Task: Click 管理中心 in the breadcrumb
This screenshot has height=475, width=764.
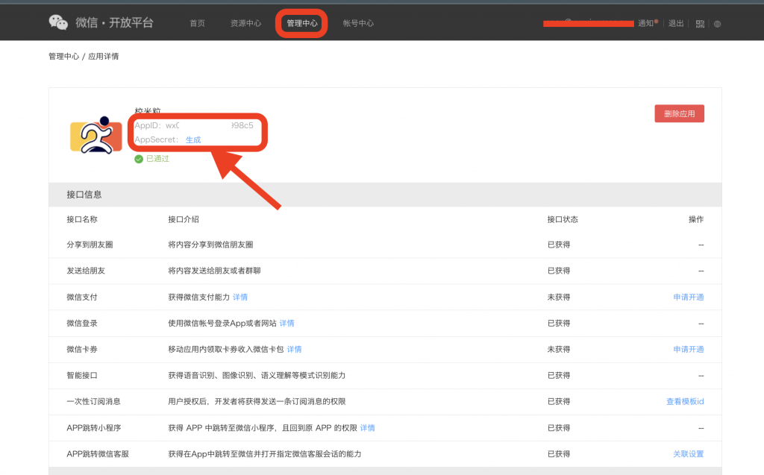Action: tap(63, 57)
